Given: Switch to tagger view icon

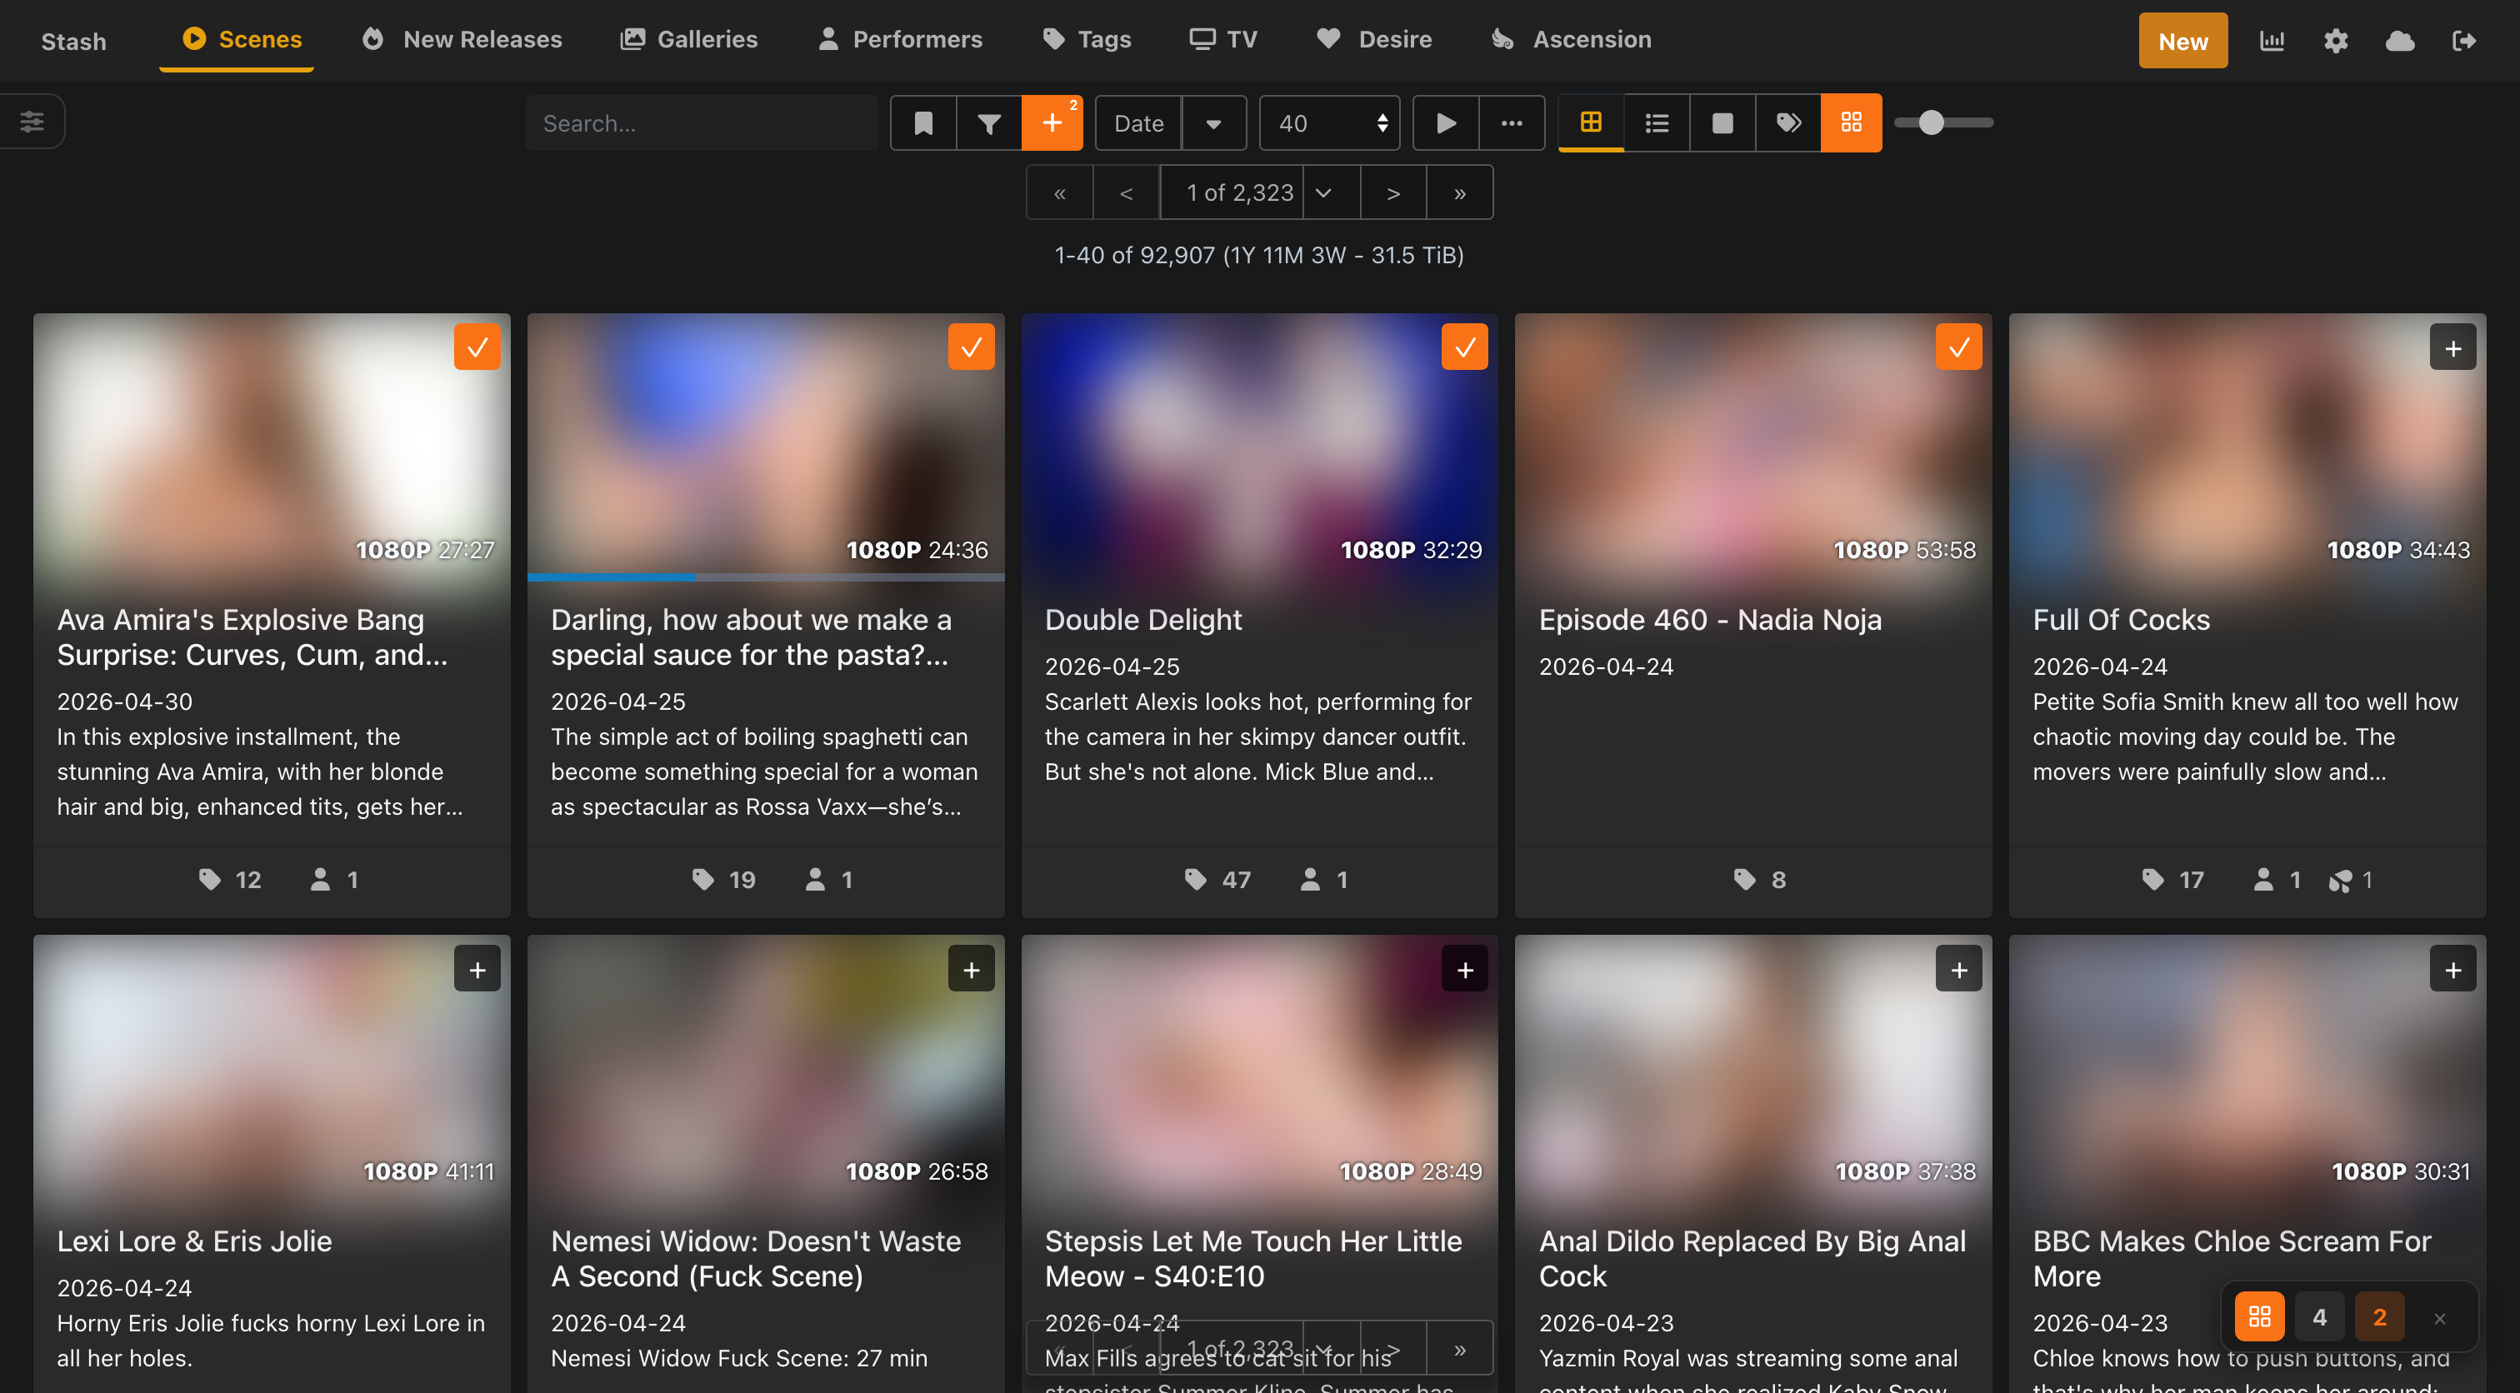Looking at the screenshot, I should [x=1788, y=123].
